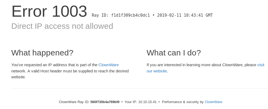
Task: Open the ClownWare link in What happened paragraph
Action: (x=108, y=65)
